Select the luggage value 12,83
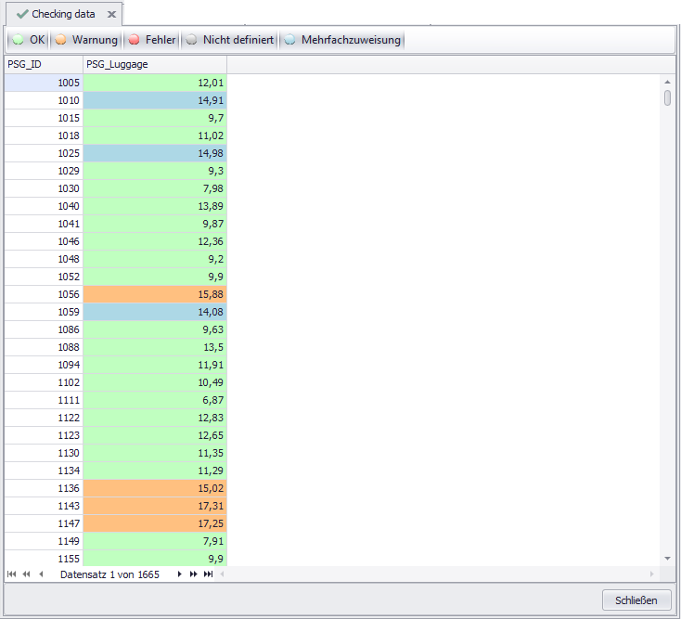Image resolution: width=681 pixels, height=619 pixels. tap(155, 418)
